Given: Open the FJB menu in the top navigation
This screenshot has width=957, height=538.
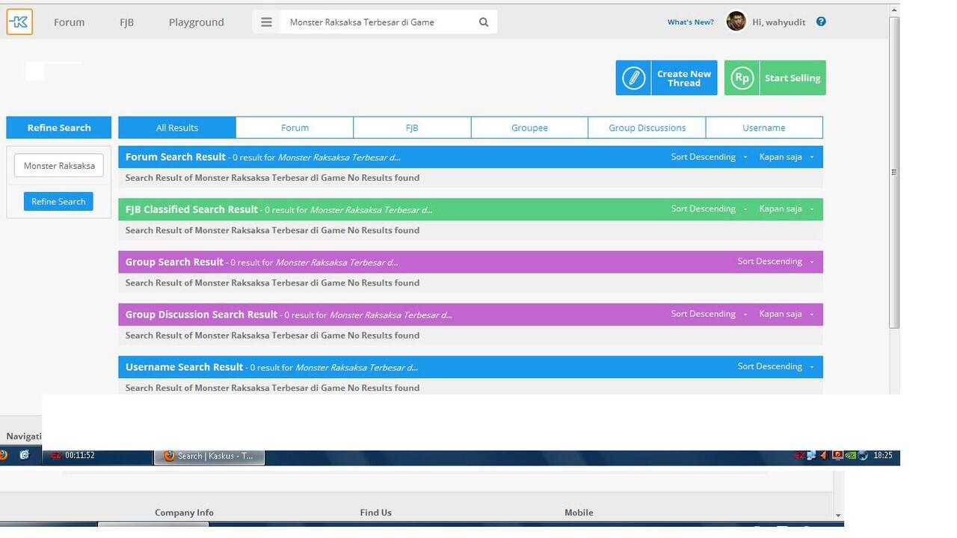Looking at the screenshot, I should point(126,22).
